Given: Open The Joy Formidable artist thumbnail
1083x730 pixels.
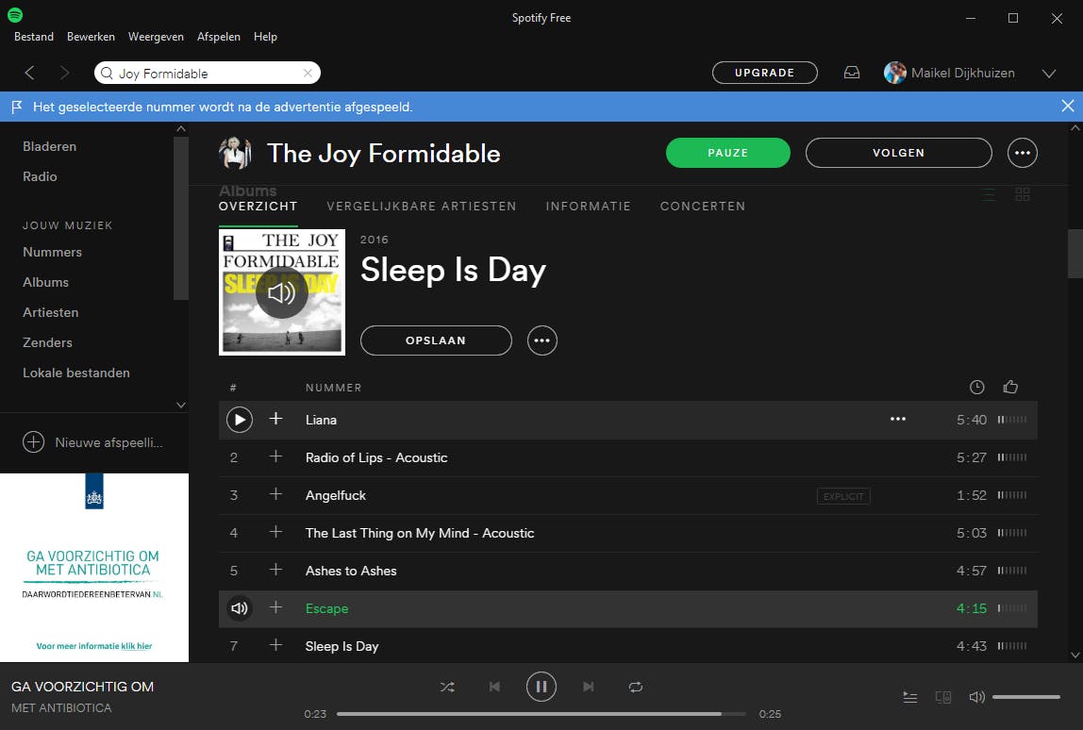Looking at the screenshot, I should (235, 153).
